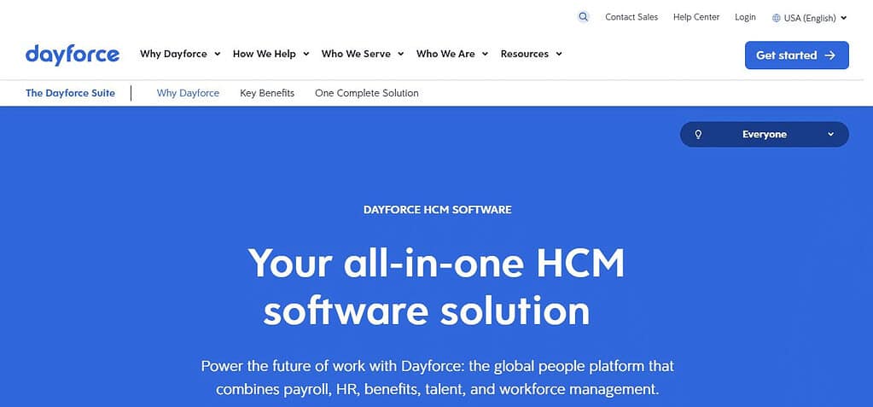
Task: Select the Key Benefits tab
Action: click(267, 93)
